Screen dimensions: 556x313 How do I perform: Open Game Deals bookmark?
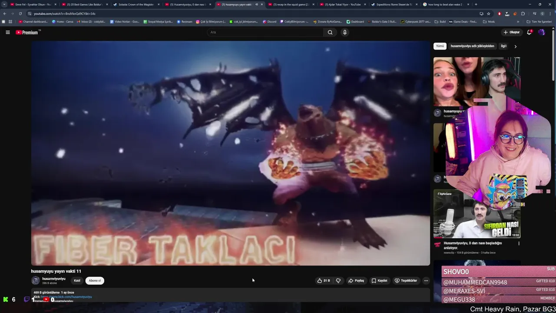tap(463, 21)
